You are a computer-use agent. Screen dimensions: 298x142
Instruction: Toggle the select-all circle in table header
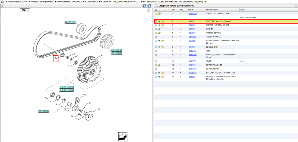(x=156, y=10)
